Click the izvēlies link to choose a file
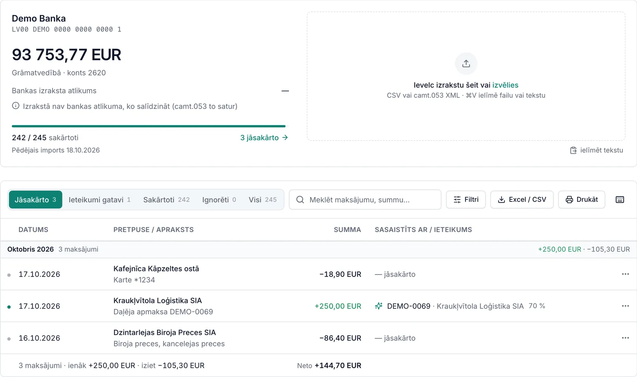 (x=505, y=85)
